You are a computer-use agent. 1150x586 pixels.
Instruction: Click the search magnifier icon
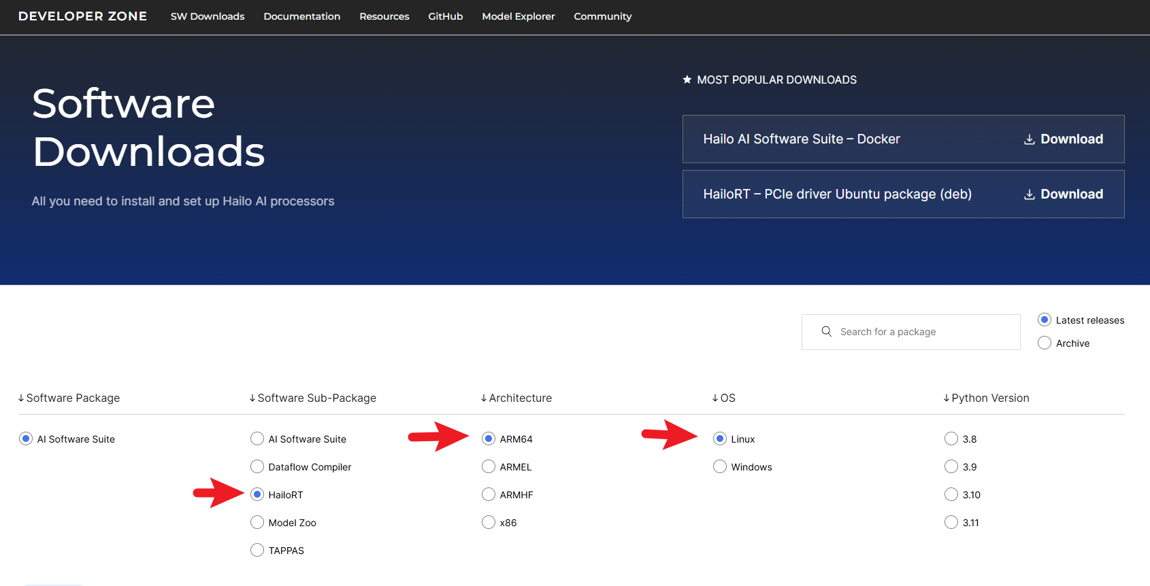826,331
